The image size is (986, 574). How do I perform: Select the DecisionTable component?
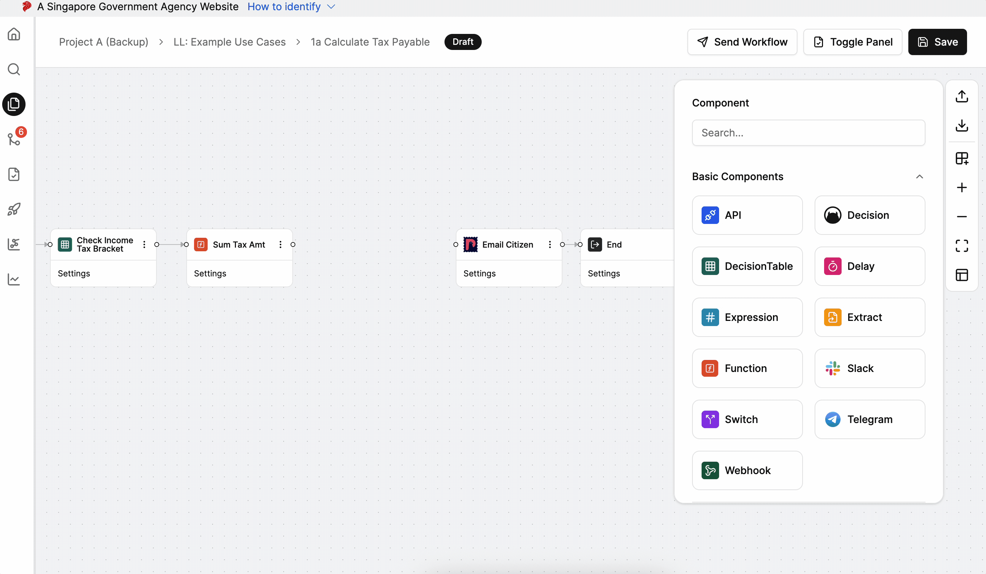point(747,266)
